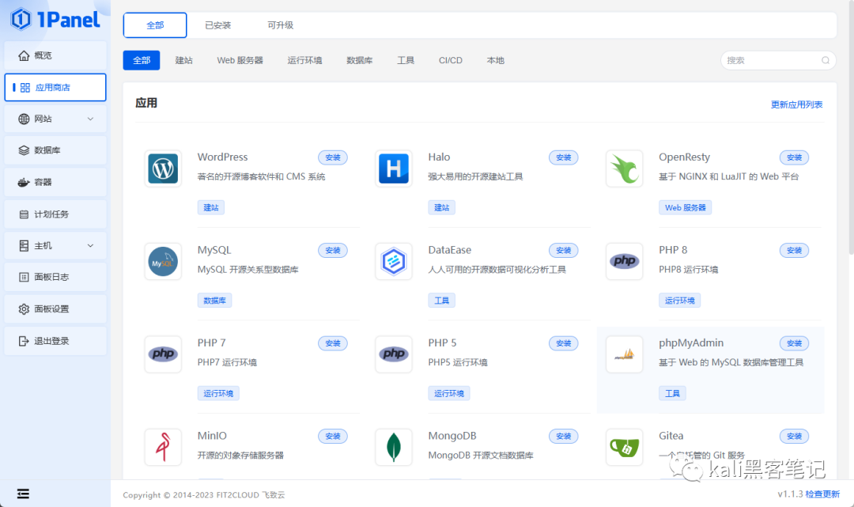Click the 1Panel logo
This screenshot has width=854, height=507.
coord(55,20)
